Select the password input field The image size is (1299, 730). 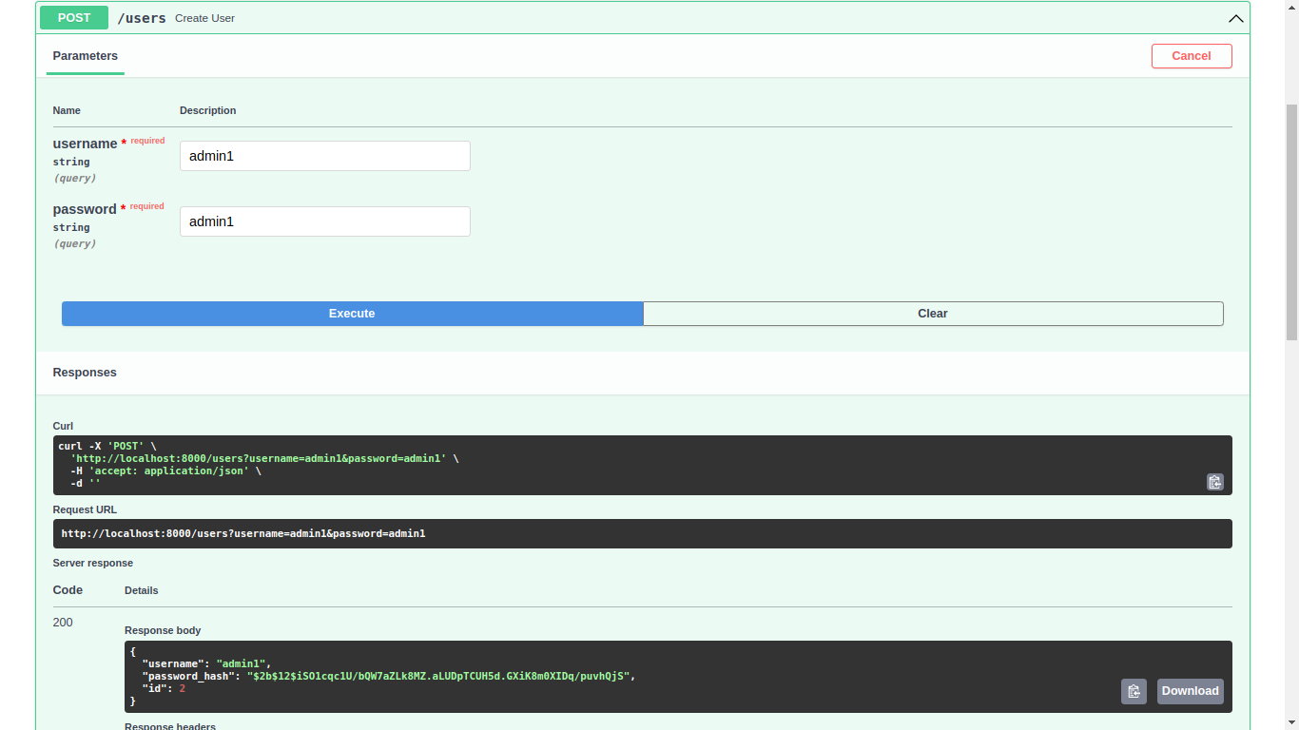click(x=324, y=221)
